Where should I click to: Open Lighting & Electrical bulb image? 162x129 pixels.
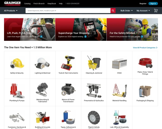pos(42,63)
